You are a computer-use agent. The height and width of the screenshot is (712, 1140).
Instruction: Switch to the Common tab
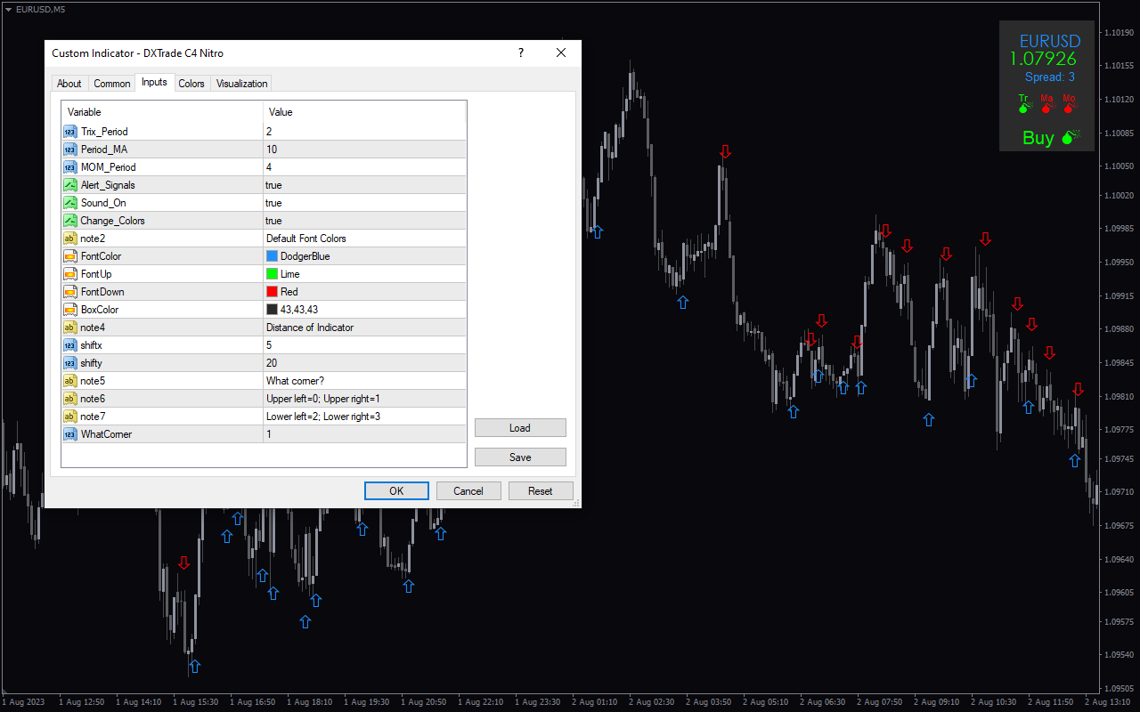[x=112, y=84]
